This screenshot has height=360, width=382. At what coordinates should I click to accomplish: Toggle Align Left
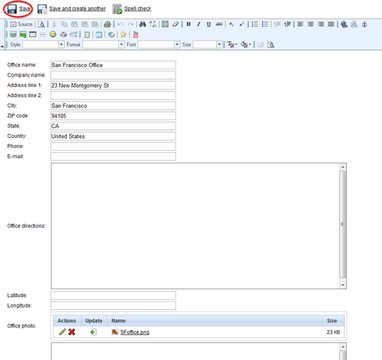[300, 24]
